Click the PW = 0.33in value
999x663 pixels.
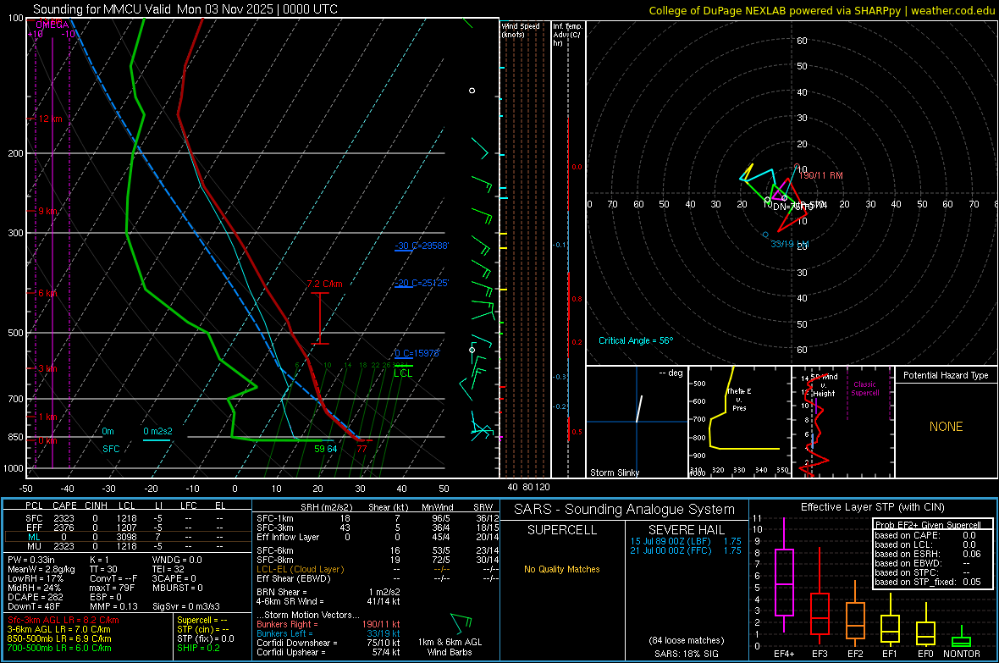[31, 560]
